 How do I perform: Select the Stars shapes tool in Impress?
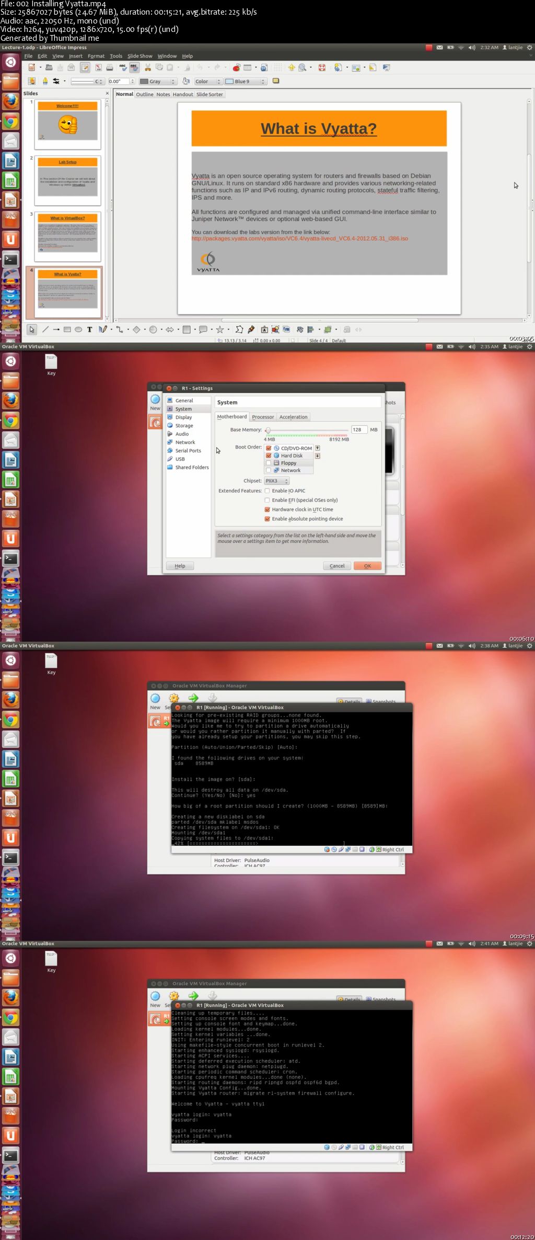point(220,329)
